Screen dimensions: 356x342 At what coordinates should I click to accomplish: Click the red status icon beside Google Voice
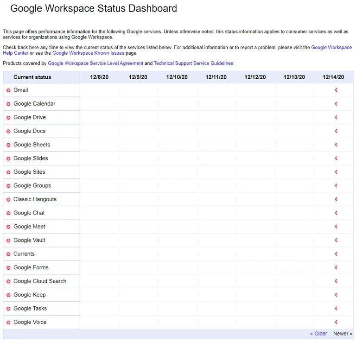[x=8, y=322]
